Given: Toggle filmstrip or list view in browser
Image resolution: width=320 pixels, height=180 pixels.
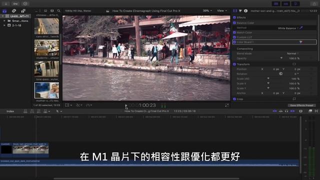Looking at the screenshot, I should pyautogui.click(x=45, y=11).
